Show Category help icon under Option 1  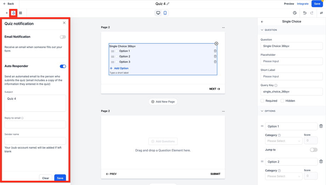pos(279,135)
